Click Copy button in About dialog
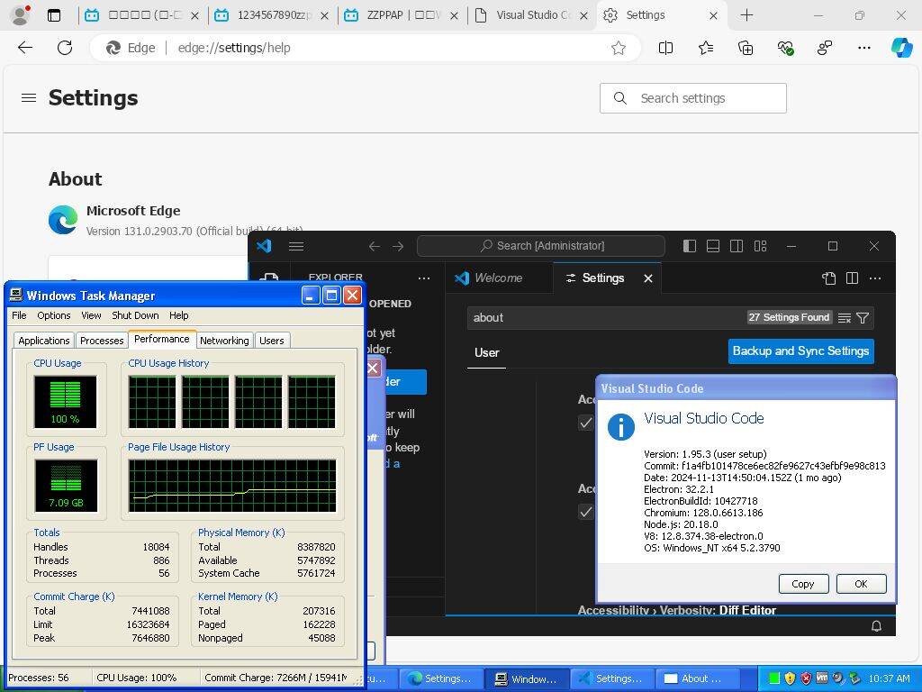922x692 pixels. 802,584
